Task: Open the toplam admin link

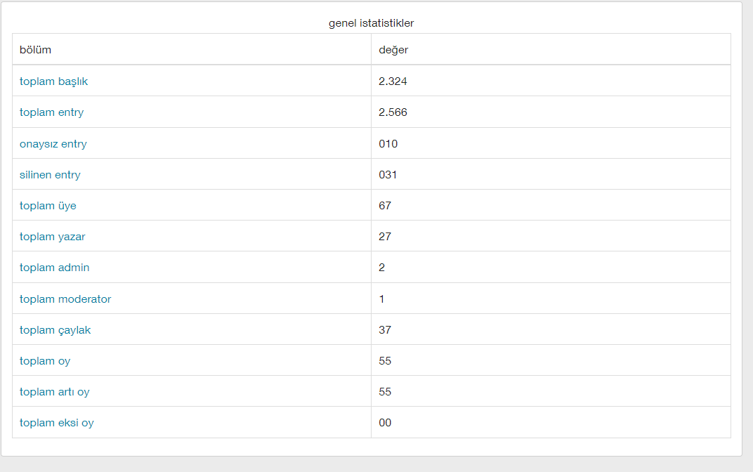Action: 54,267
